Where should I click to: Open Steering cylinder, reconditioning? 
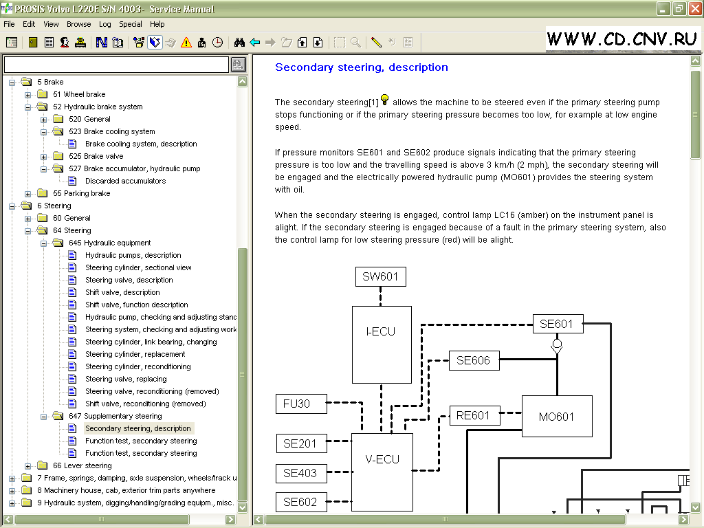(x=137, y=366)
